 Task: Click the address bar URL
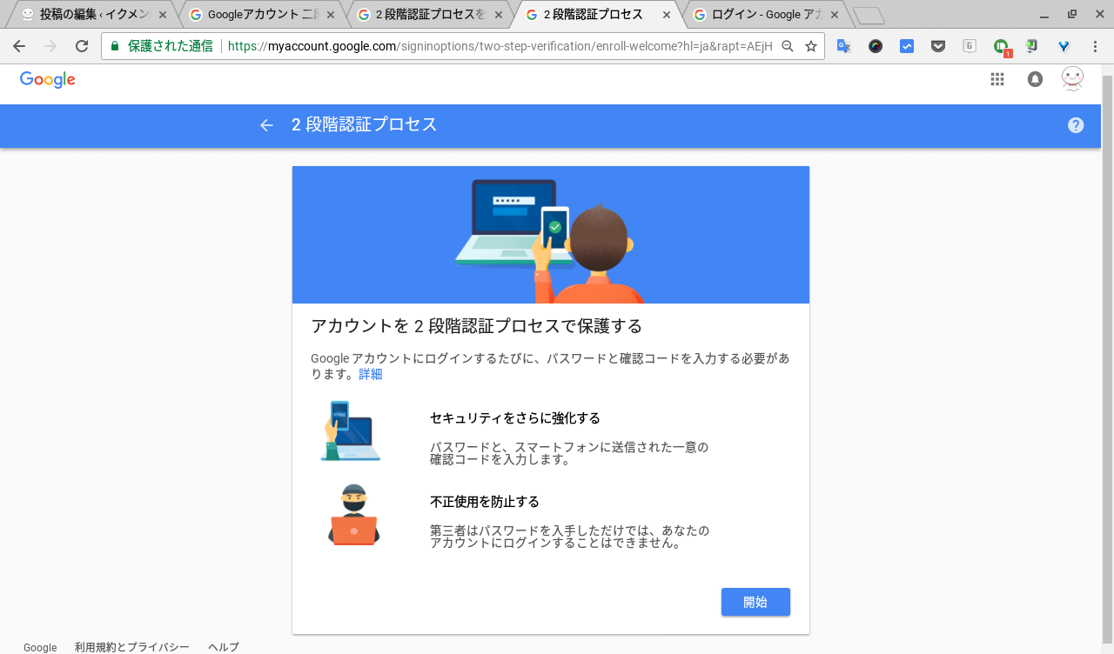(500, 46)
